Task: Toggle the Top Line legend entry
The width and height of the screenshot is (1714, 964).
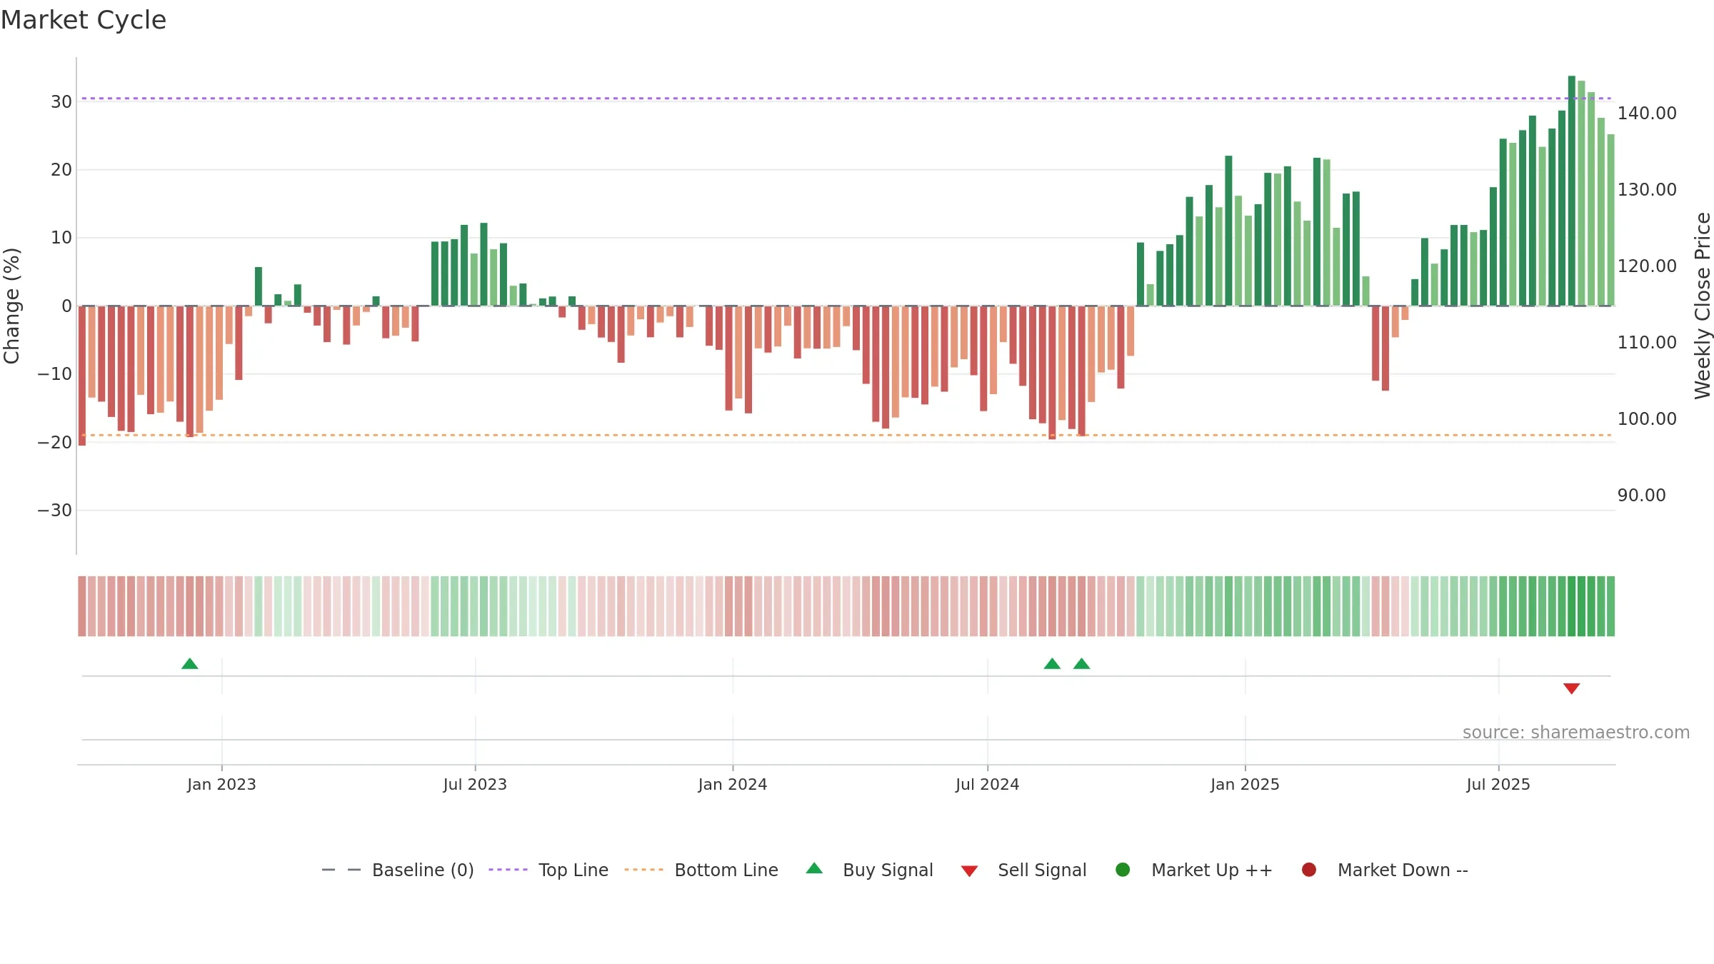Action: click(x=548, y=870)
